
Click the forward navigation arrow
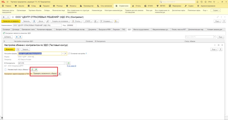[8, 17]
